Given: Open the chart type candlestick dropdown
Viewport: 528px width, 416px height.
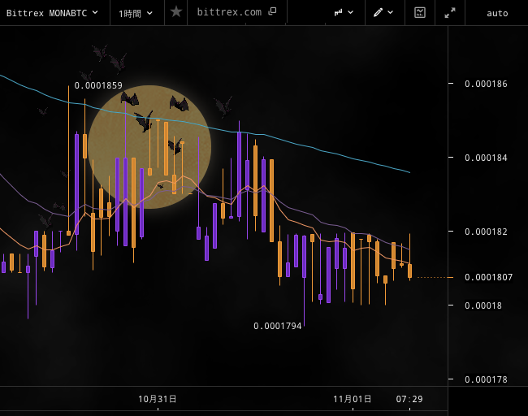Looking at the screenshot, I should click(344, 12).
